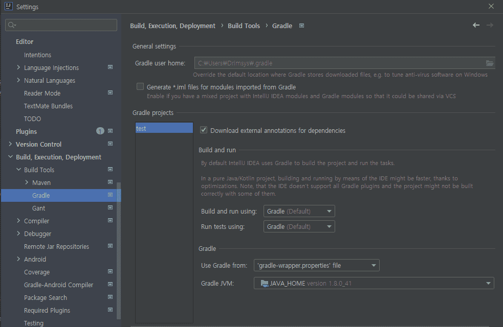
Task: Go forward using the right arrow
Action: coord(490,26)
